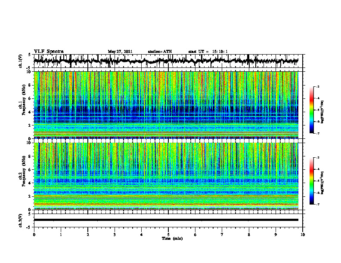
Task: Click the time axis end label "10"
Action: [303, 235]
